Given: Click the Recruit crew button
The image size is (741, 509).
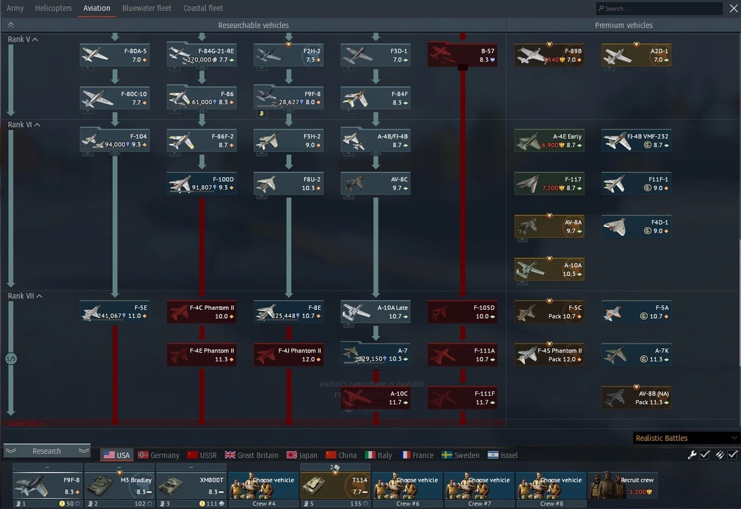Looking at the screenshot, I should pos(623,485).
